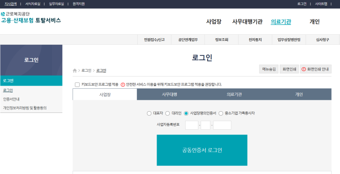Open 서식자료실 link in top bar
Viewport: 340px width, 174px height.
(x=33, y=4)
